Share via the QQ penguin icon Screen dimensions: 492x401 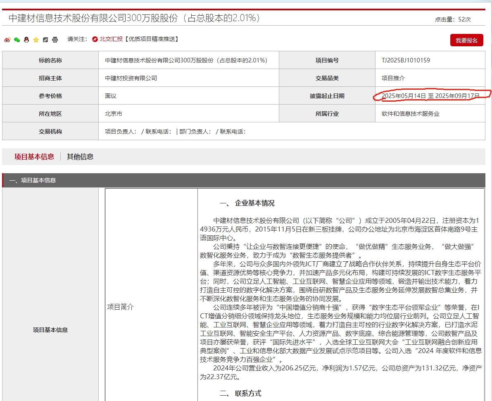(x=26, y=40)
